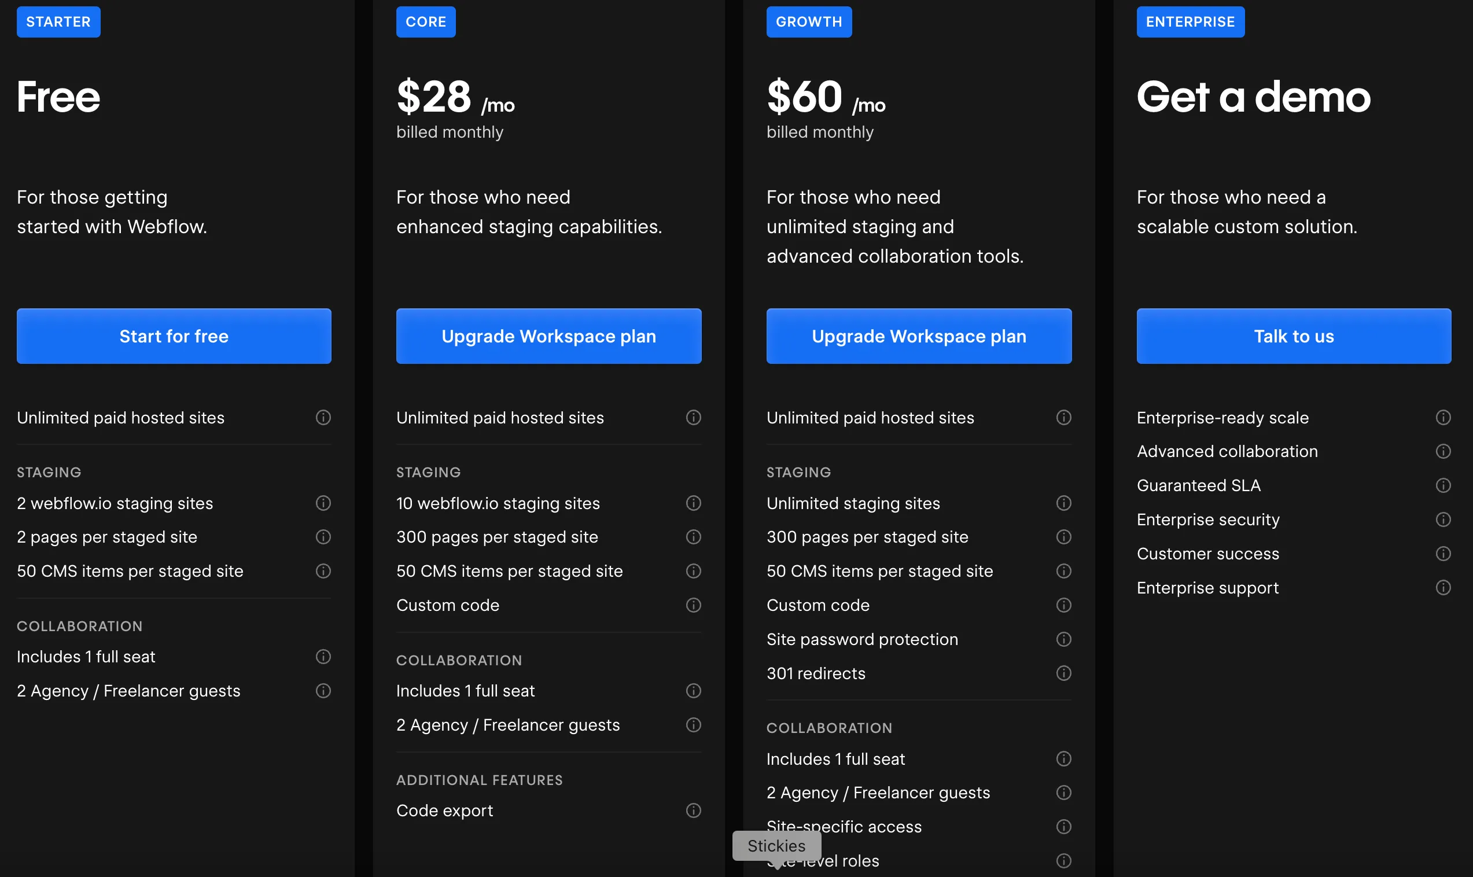Open info icon next to 10 webflow.io staging sites

pos(693,503)
